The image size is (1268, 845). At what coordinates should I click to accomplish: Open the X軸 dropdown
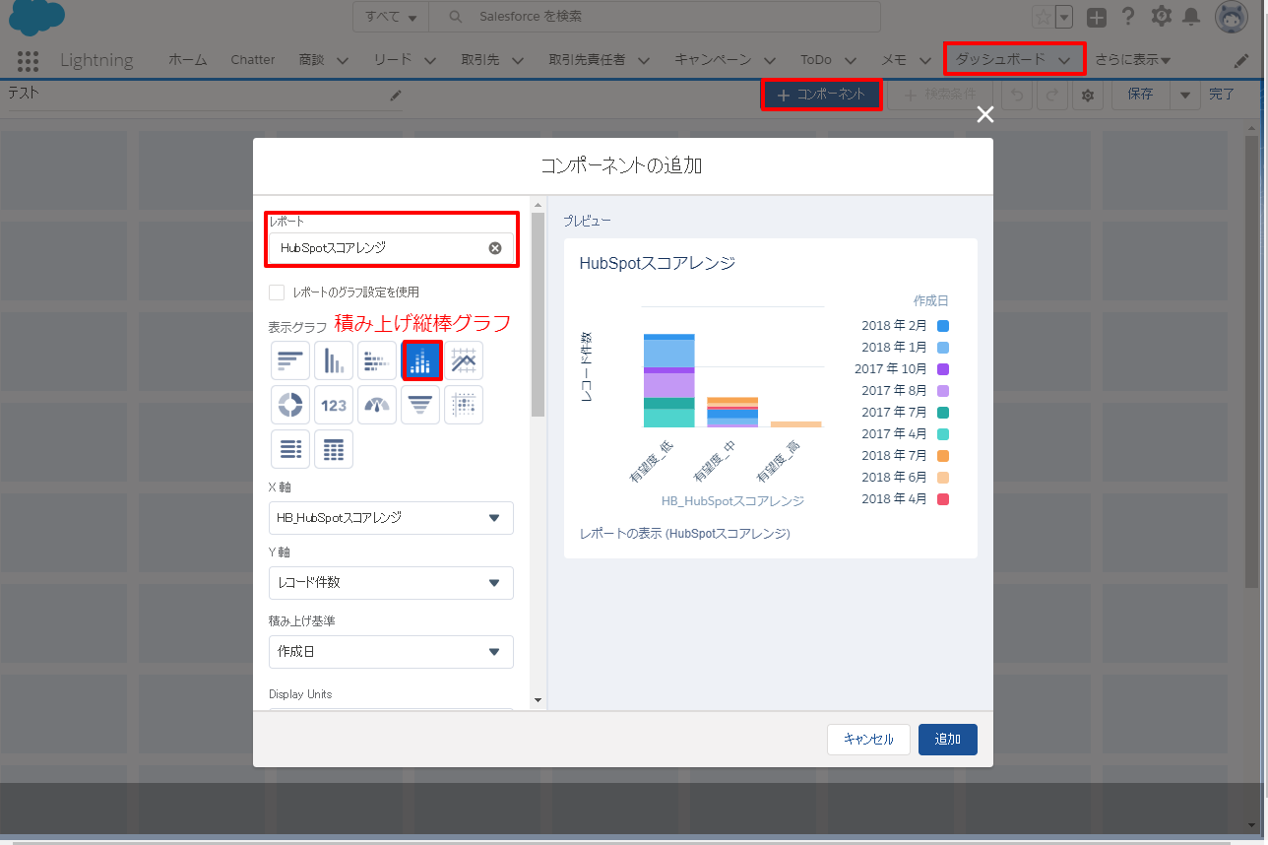pyautogui.click(x=391, y=518)
